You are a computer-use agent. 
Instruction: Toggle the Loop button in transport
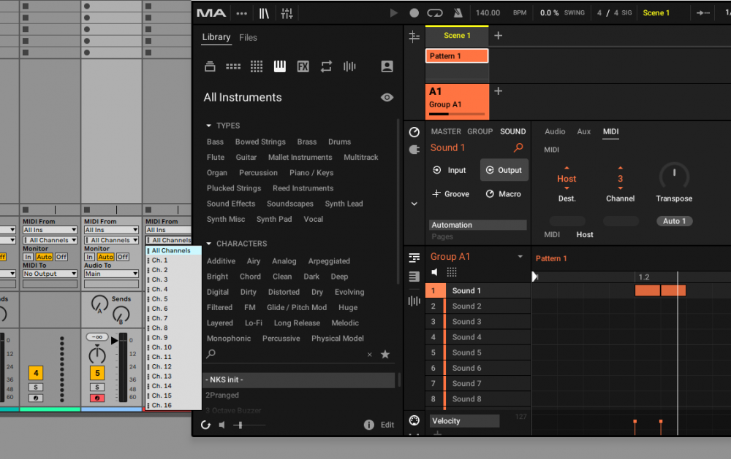(435, 13)
